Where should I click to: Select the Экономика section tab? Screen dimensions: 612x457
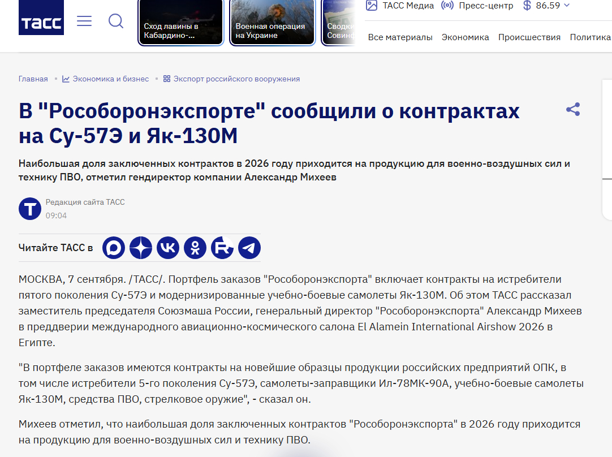click(x=466, y=37)
